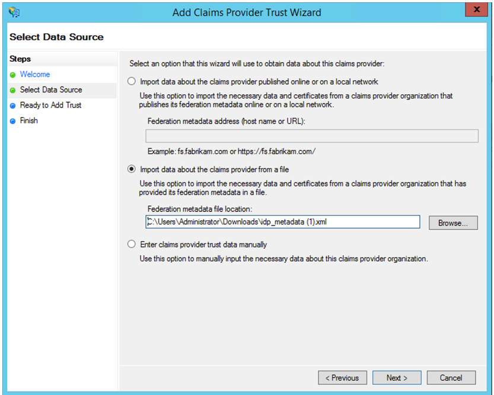
Task: Click the Browse... button
Action: coord(453,223)
